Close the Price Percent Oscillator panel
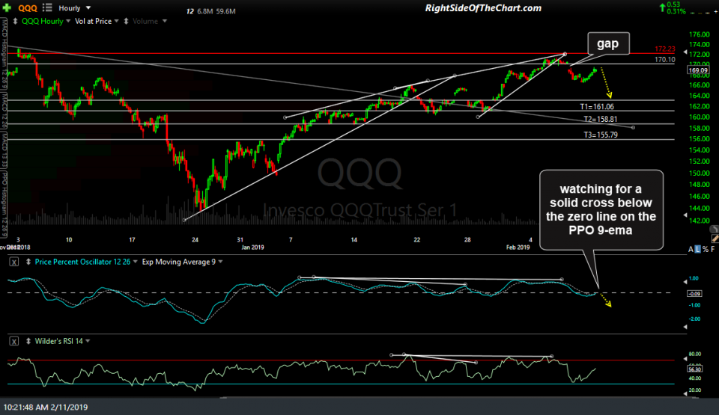This screenshot has width=719, height=415. click(x=14, y=262)
